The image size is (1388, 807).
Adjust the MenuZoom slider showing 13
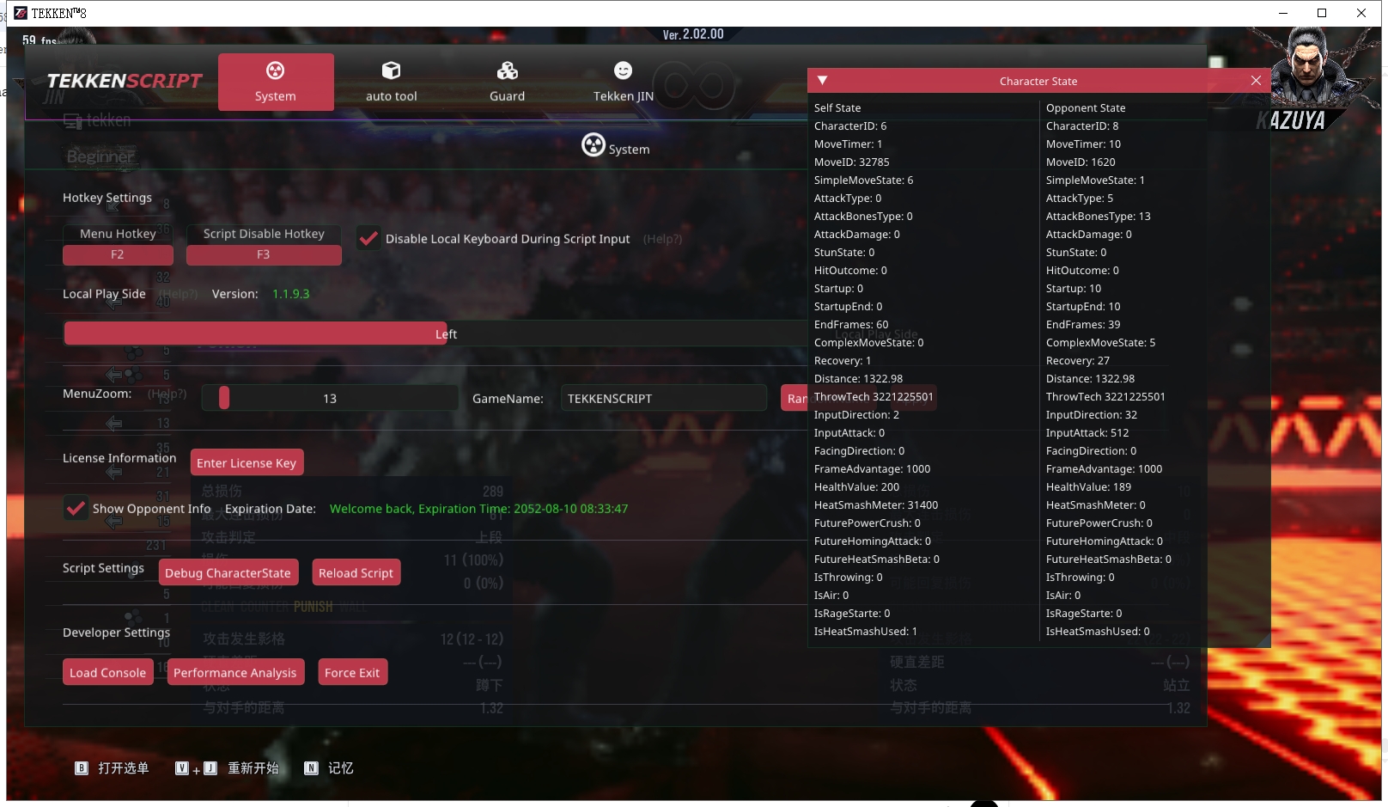(x=330, y=398)
